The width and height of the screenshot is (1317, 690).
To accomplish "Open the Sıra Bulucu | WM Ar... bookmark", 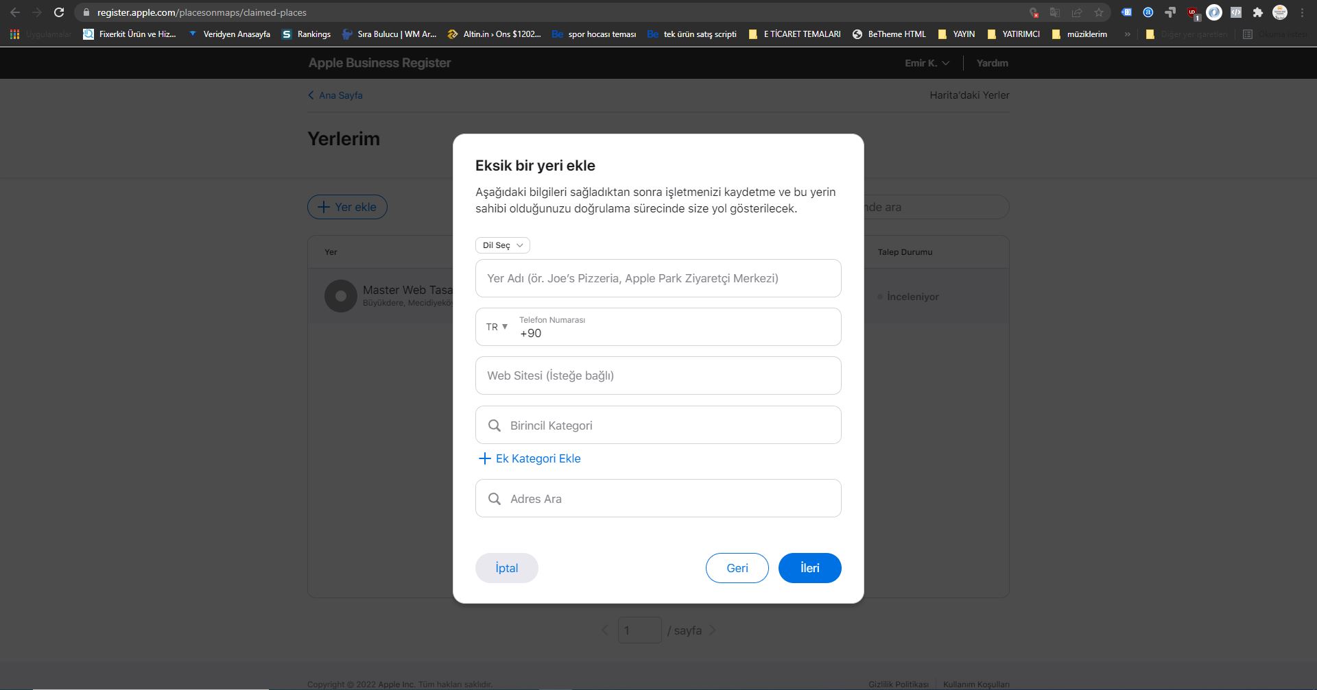I will coord(389,34).
